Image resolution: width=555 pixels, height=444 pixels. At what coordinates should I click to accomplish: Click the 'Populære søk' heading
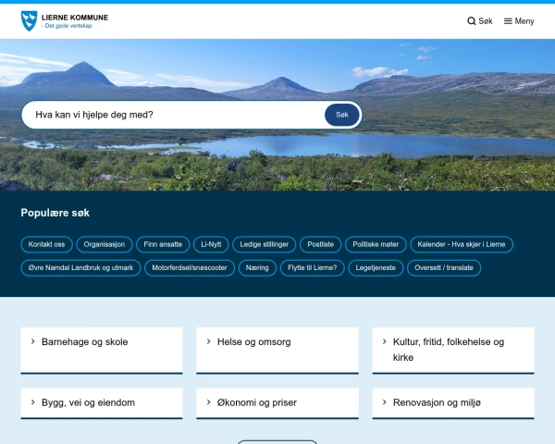(55, 213)
